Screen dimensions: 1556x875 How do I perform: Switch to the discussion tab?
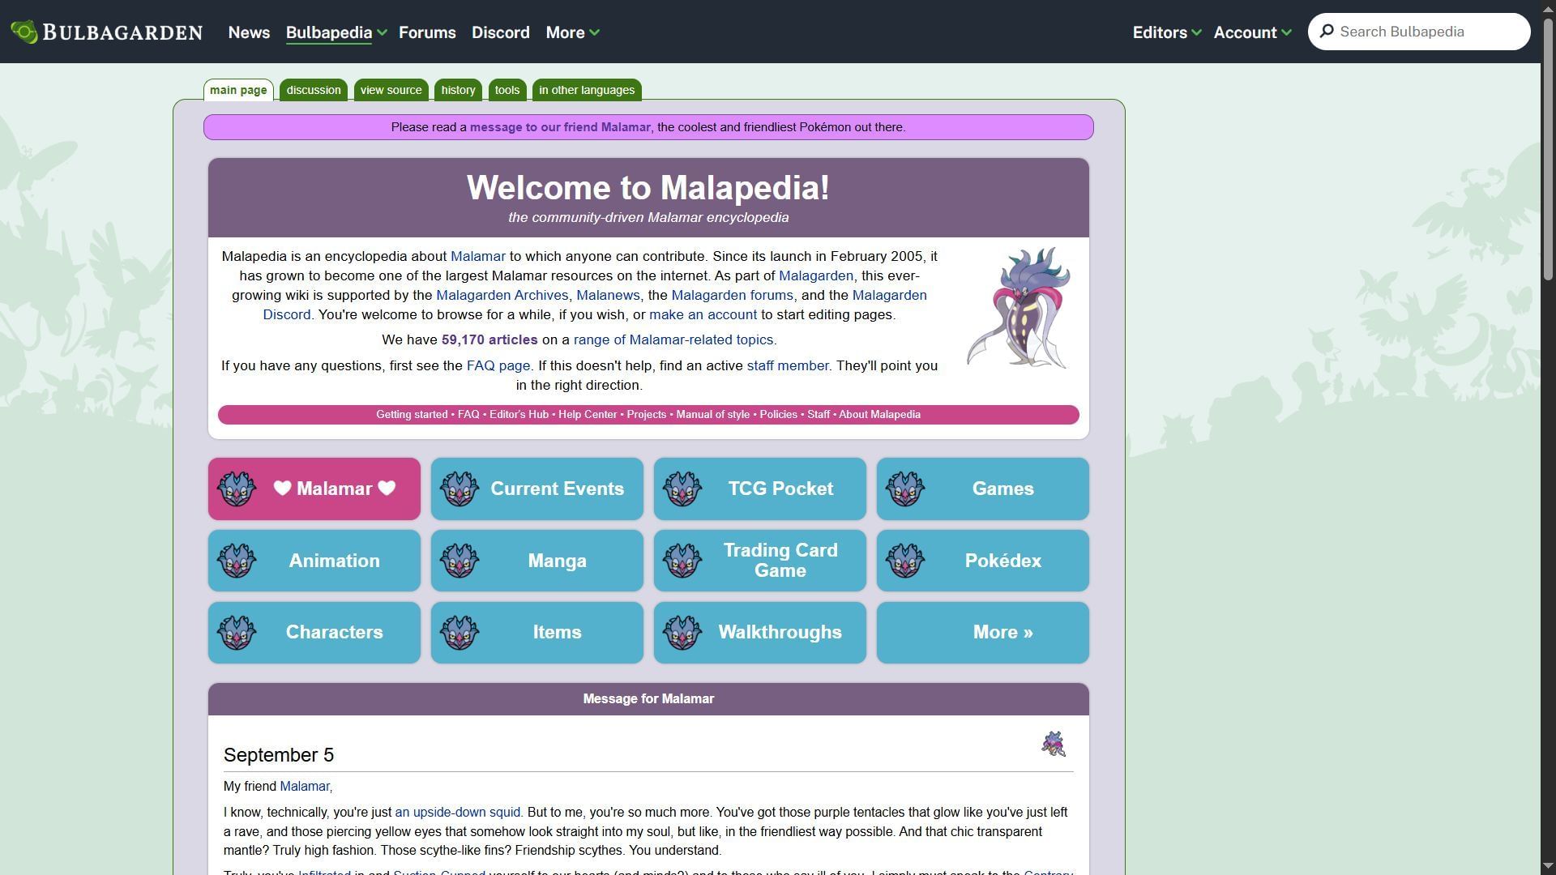click(x=314, y=90)
